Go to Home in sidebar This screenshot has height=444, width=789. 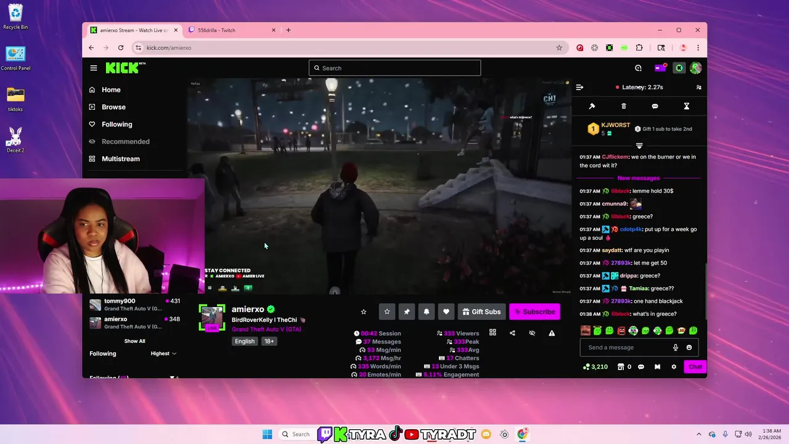point(111,89)
